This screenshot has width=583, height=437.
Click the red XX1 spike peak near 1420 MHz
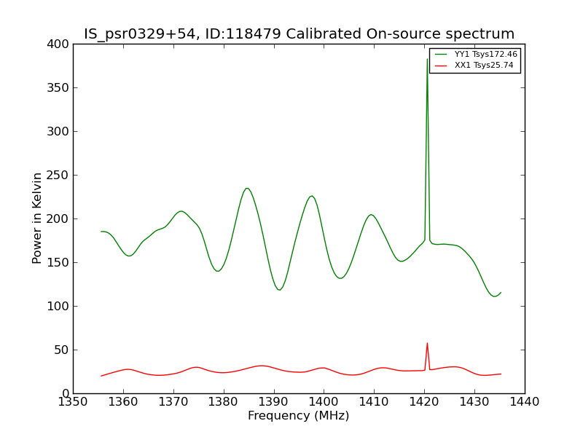(427, 344)
